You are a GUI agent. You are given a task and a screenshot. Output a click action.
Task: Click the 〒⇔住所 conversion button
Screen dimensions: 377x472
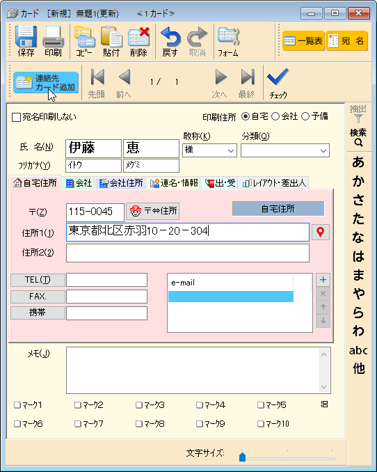point(153,211)
